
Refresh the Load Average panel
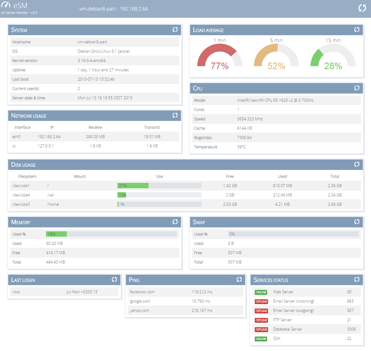coord(357,29)
